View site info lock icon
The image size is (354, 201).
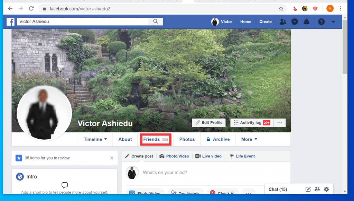(45, 9)
